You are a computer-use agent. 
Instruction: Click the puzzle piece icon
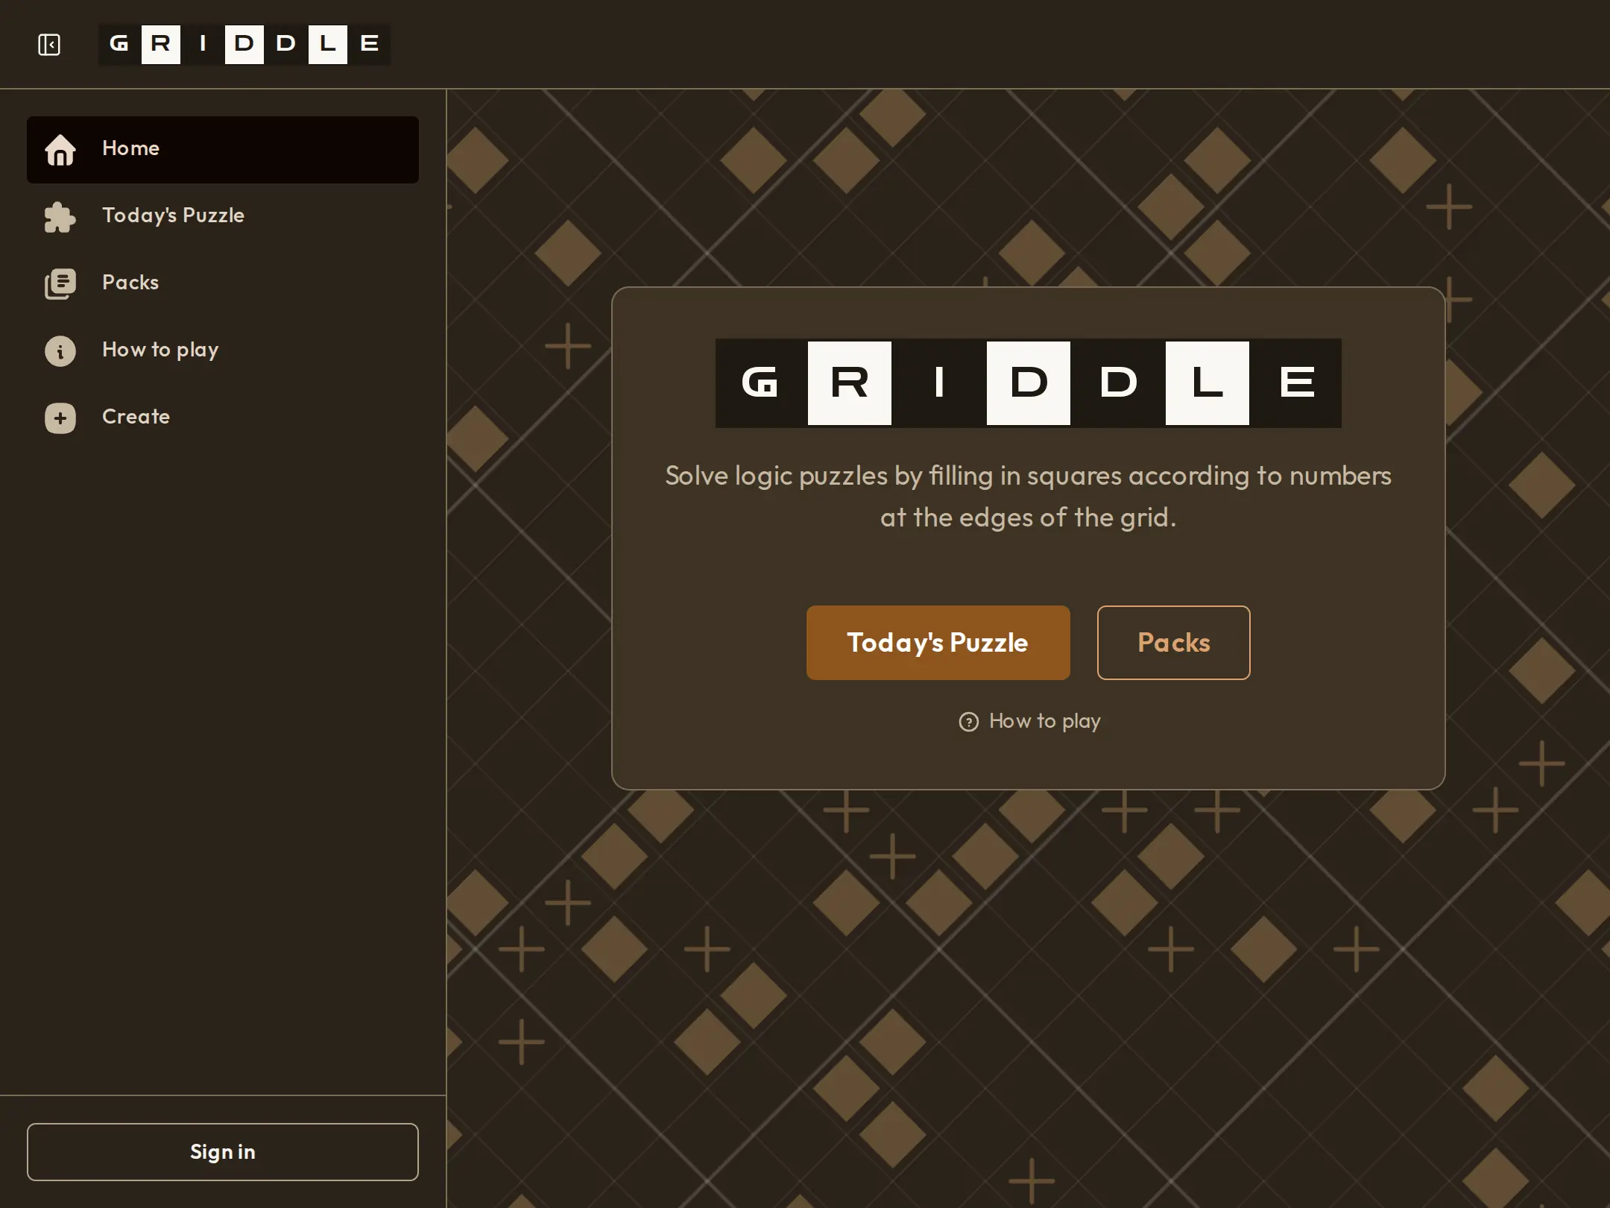(60, 217)
